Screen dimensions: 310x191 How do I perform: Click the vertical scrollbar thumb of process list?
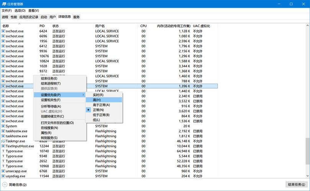pos(307,151)
